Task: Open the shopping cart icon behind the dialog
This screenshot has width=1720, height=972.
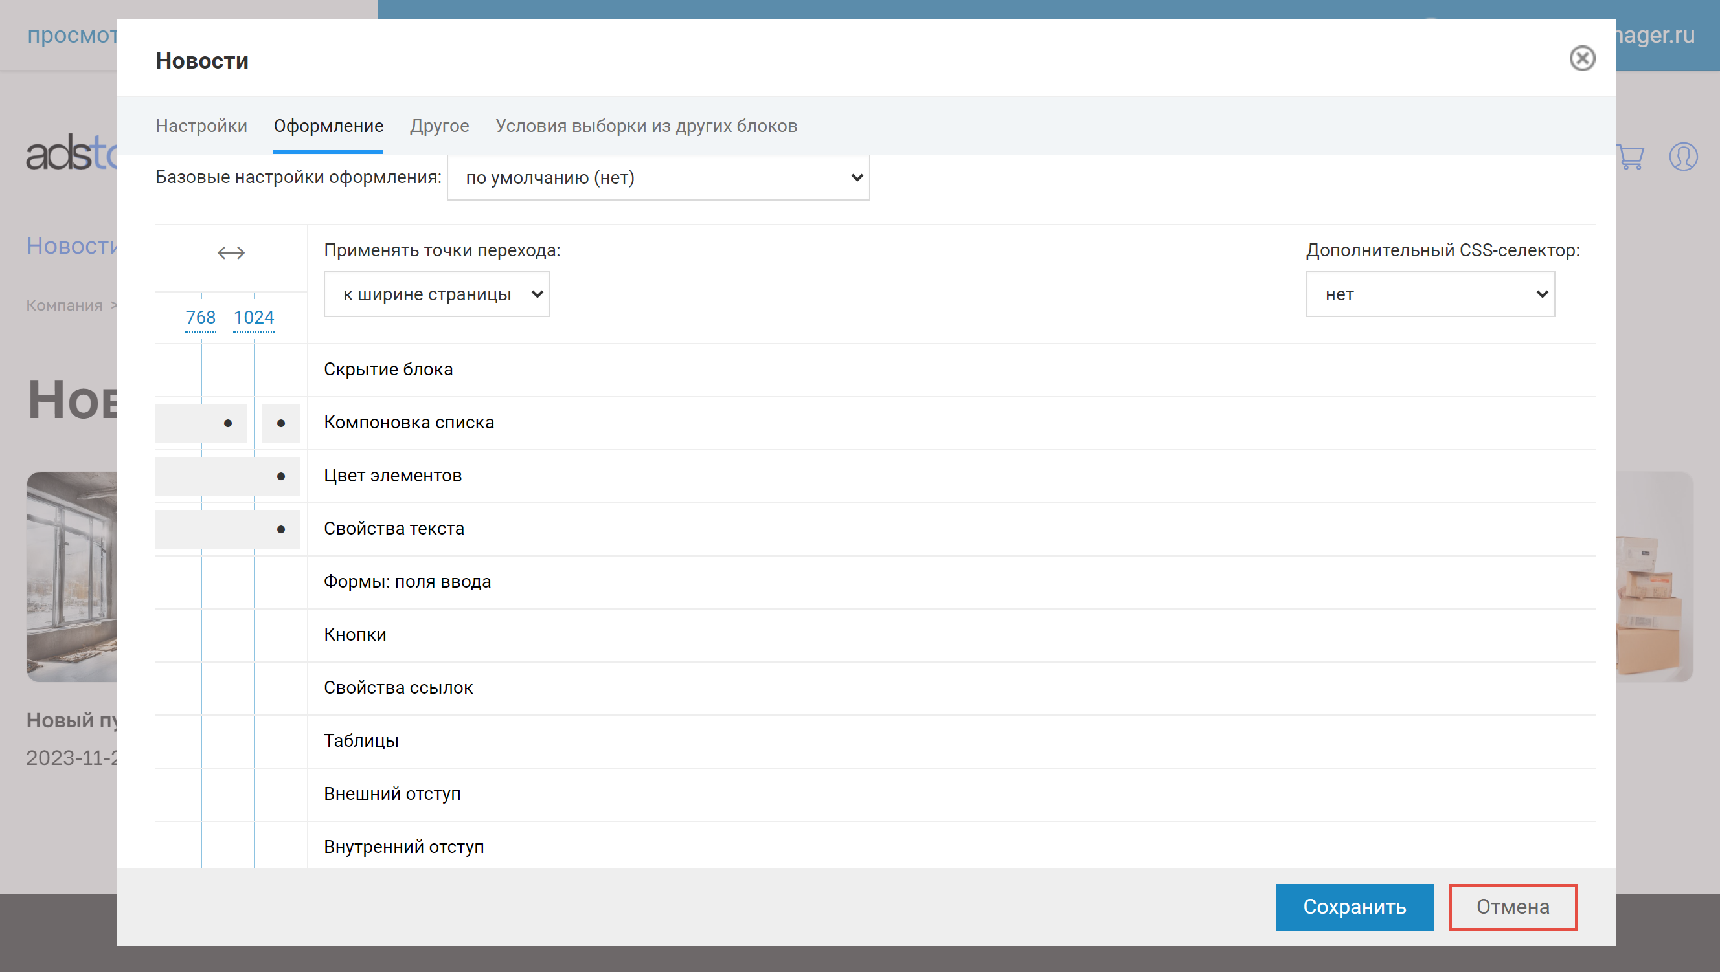Action: pyautogui.click(x=1631, y=157)
